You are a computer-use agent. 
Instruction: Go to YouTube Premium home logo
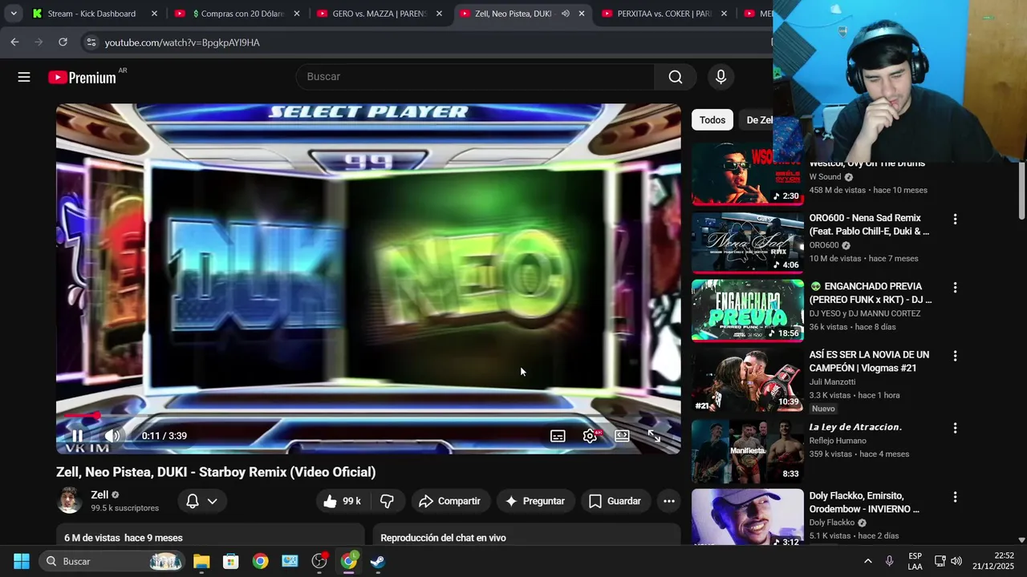point(83,78)
